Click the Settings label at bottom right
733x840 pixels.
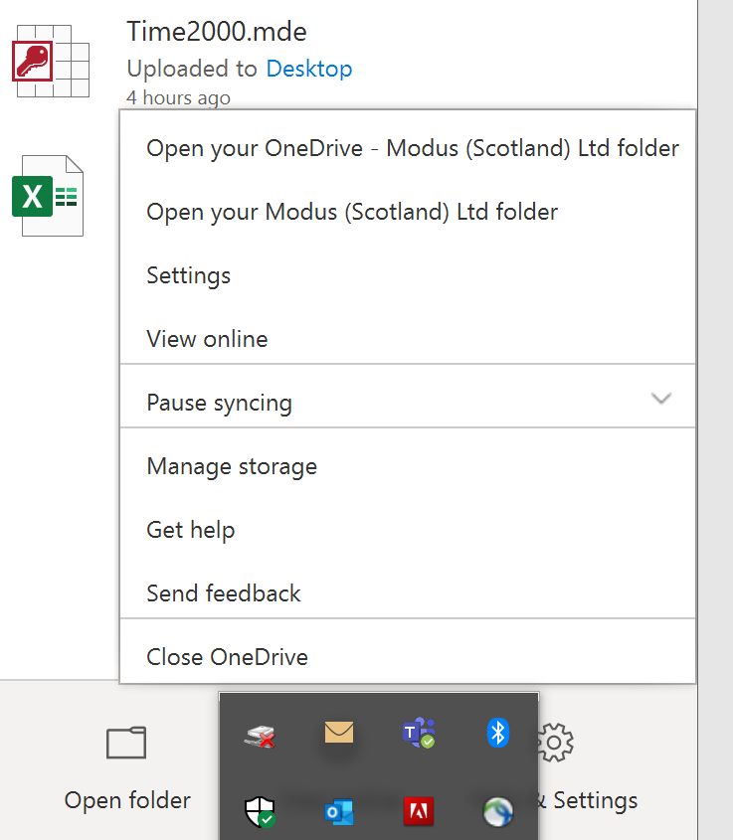tap(596, 800)
